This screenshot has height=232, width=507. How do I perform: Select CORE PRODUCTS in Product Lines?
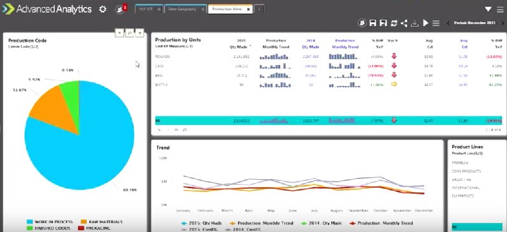tap(466, 171)
